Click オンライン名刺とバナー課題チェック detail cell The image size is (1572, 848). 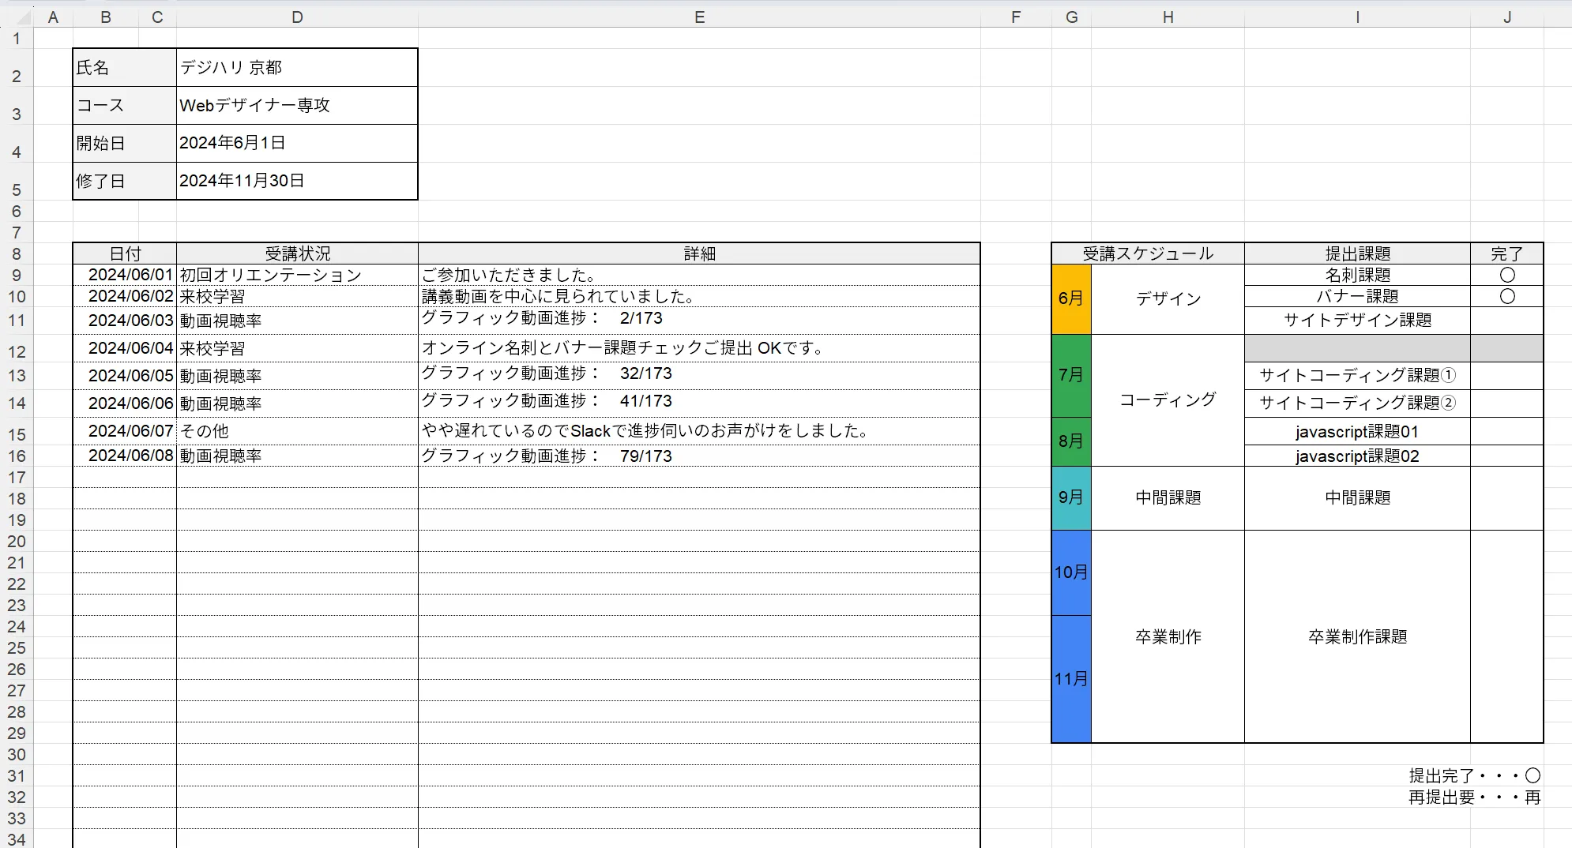(x=699, y=348)
